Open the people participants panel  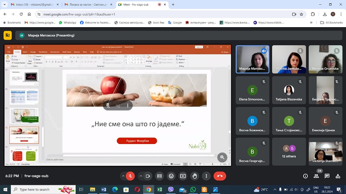point(317,176)
